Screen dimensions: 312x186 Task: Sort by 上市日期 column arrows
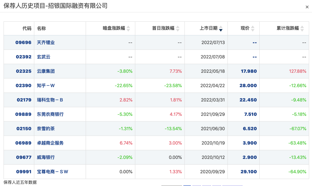221,28
